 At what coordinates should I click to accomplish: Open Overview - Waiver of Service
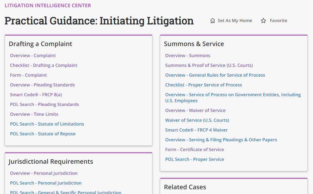(195, 110)
